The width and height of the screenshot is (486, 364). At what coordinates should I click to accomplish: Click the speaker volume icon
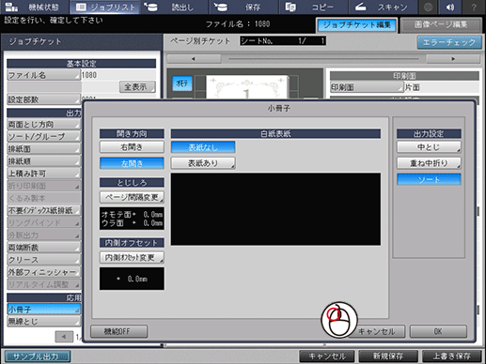click(x=450, y=7)
